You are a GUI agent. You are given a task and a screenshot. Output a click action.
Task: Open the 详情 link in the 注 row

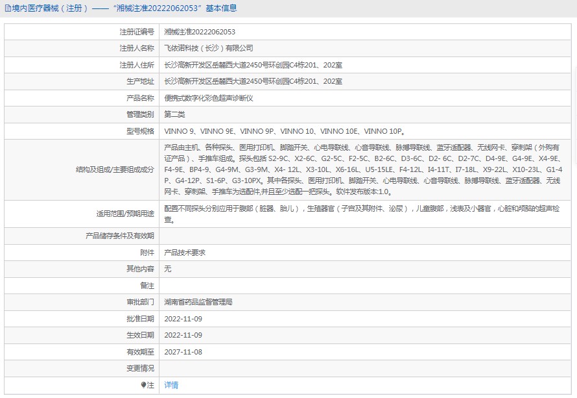tap(171, 385)
